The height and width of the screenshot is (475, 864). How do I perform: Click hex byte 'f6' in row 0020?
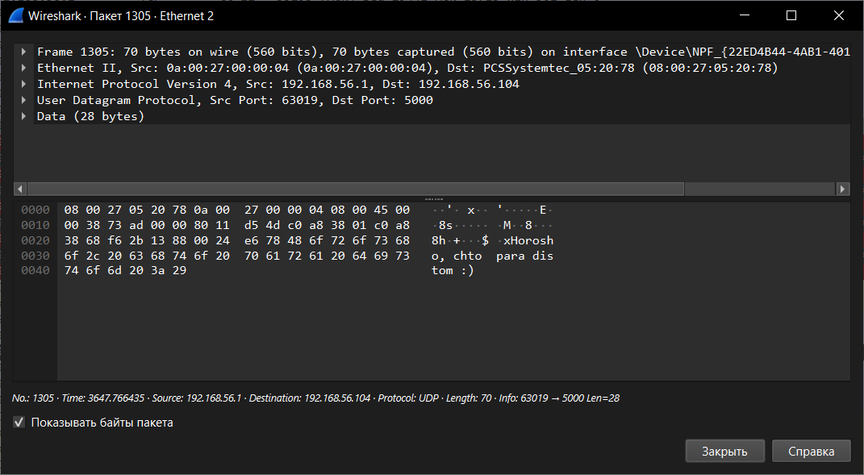(x=115, y=241)
